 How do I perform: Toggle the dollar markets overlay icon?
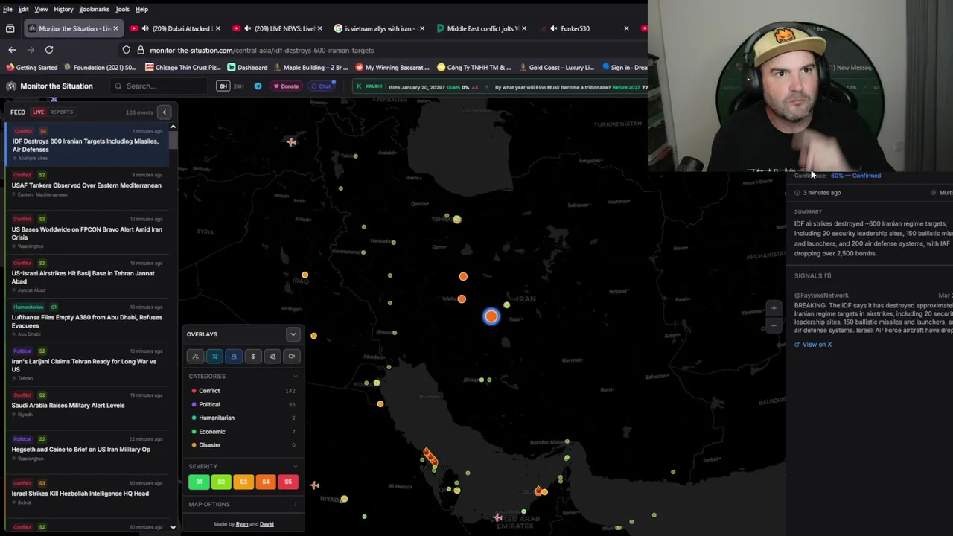(x=253, y=357)
